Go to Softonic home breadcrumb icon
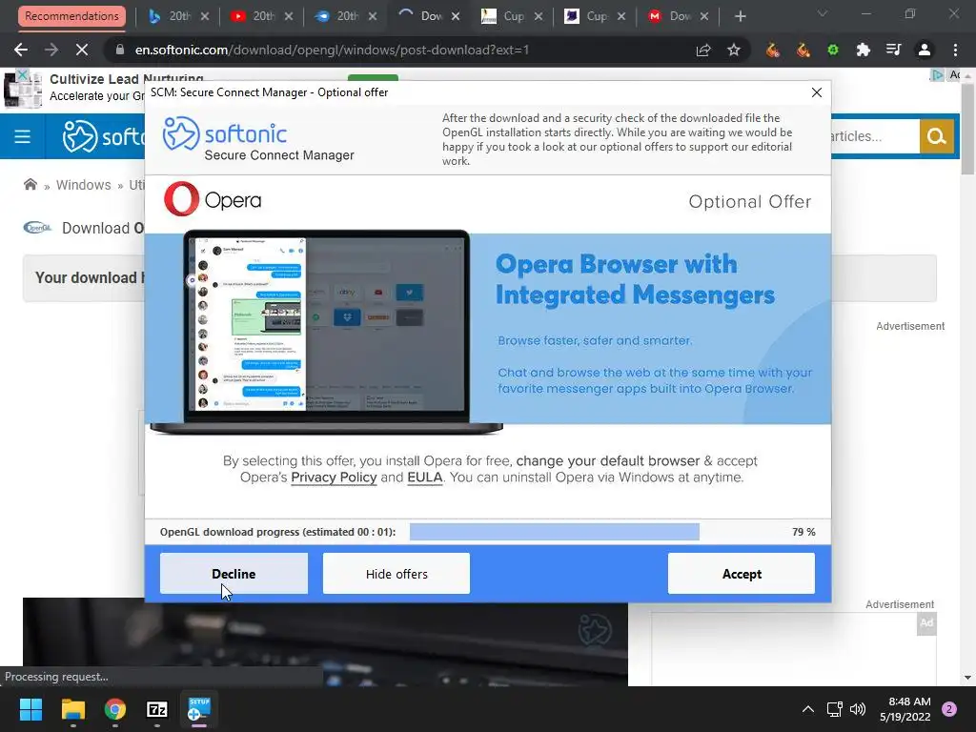The width and height of the screenshot is (976, 732). tap(30, 184)
